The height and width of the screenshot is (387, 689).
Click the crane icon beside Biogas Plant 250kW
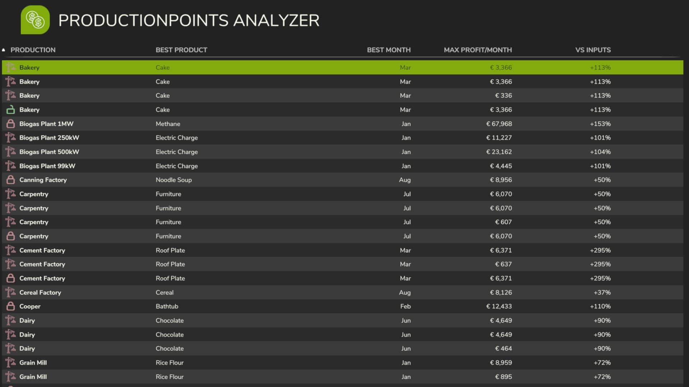coord(10,138)
